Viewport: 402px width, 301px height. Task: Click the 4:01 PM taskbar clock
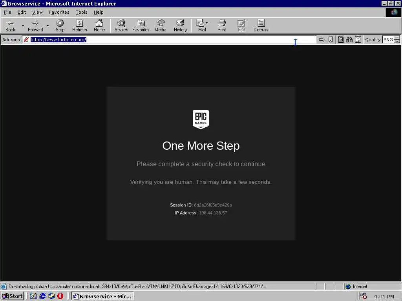tap(384, 296)
